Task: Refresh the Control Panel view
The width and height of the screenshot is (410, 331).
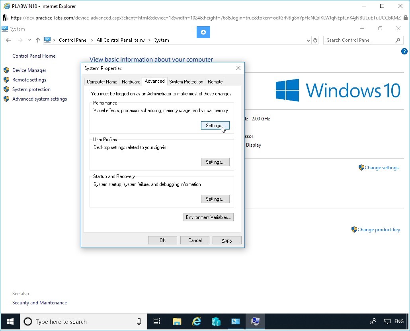Action: (315, 40)
